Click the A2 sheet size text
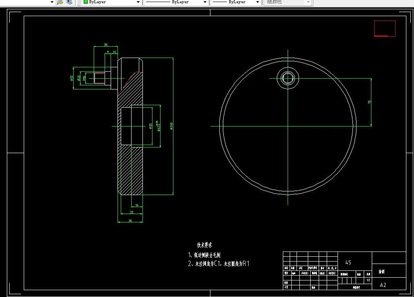This screenshot has width=414, height=297. 383,285
